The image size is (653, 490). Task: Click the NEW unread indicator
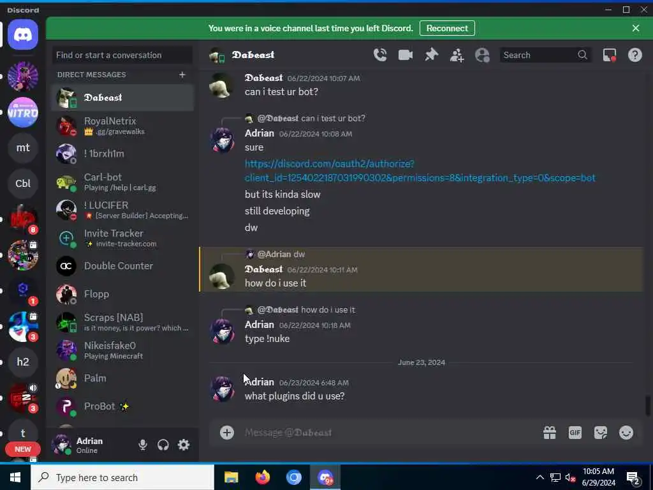tap(23, 449)
